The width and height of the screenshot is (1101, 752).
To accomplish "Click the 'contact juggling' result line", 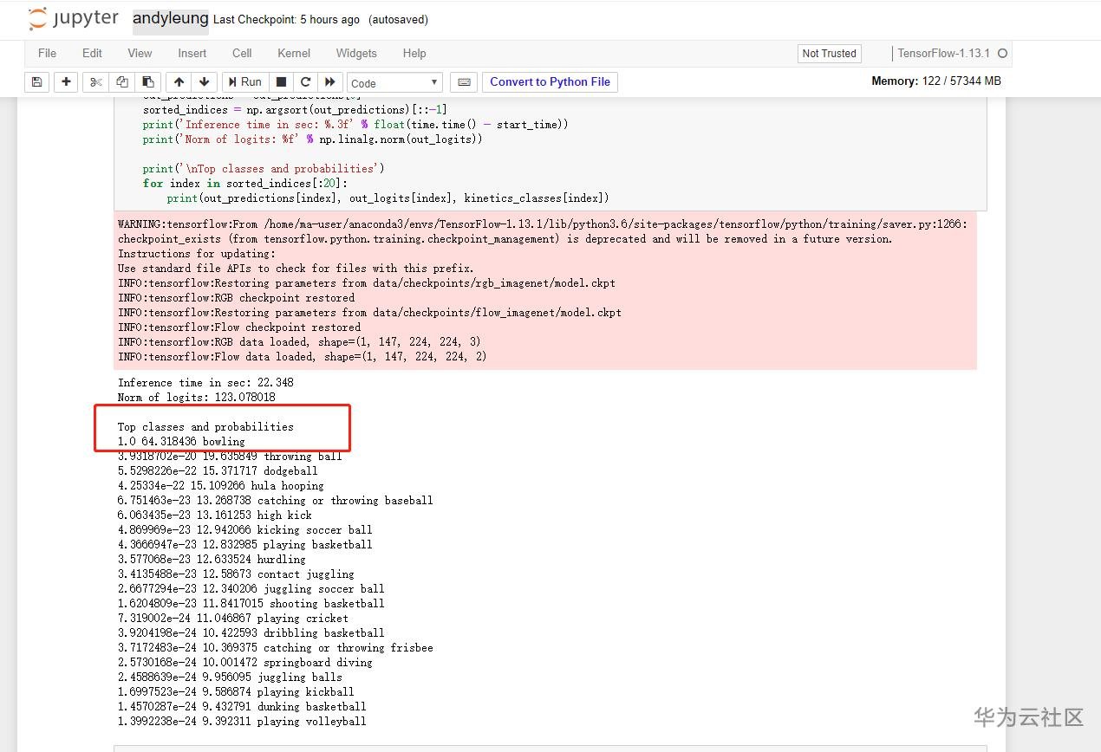I will (x=236, y=574).
